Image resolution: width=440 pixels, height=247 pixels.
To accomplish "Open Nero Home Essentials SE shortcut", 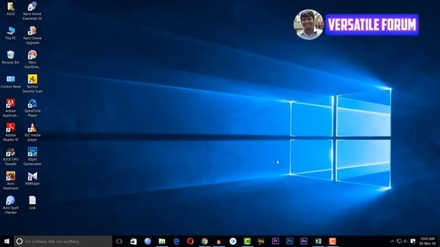I will (x=32, y=11).
